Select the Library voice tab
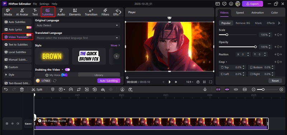Screen dimensions: 287x135 tap(99, 75)
